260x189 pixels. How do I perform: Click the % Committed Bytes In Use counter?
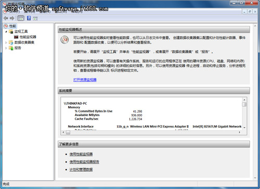(x=94, y=111)
